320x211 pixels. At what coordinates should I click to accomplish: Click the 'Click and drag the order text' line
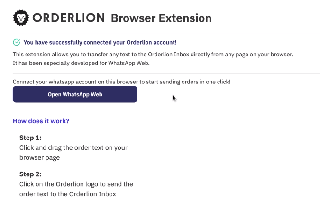tap(73, 147)
